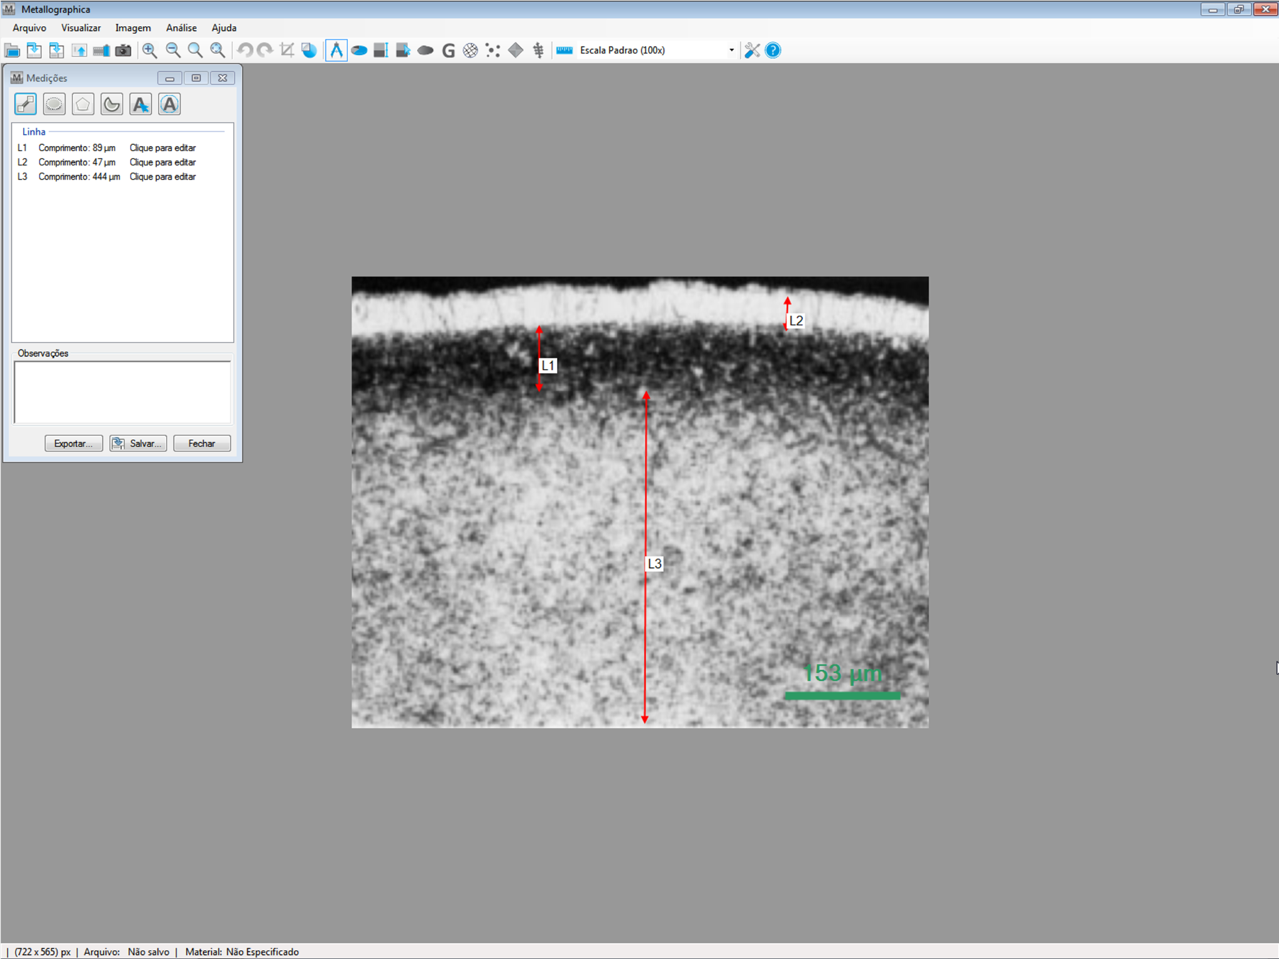
Task: Click the Exportar button
Action: 74,443
